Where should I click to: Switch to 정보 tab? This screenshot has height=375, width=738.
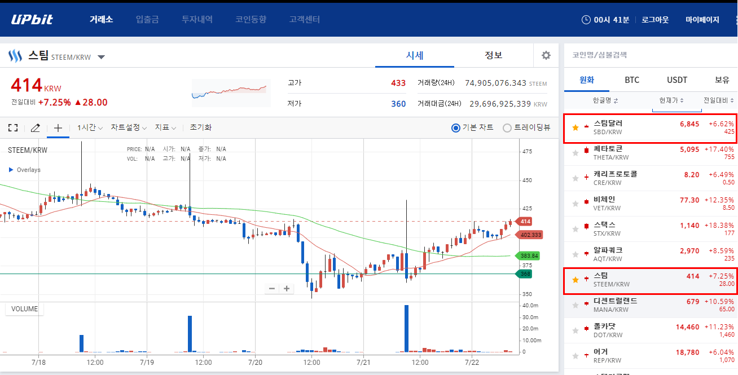point(494,55)
